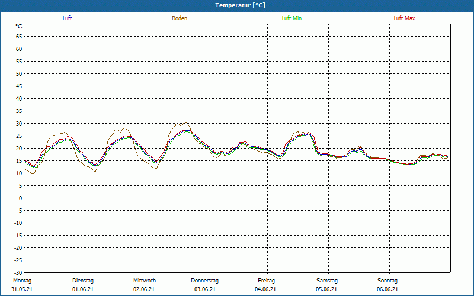Click the -15 y-axis value
Viewport: 474px width, 296px height.
[18, 235]
